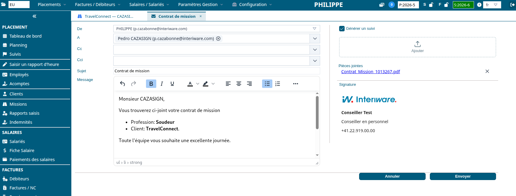This screenshot has height=196, width=516.
Task: Toggle numbered list in editor
Action: click(278, 84)
